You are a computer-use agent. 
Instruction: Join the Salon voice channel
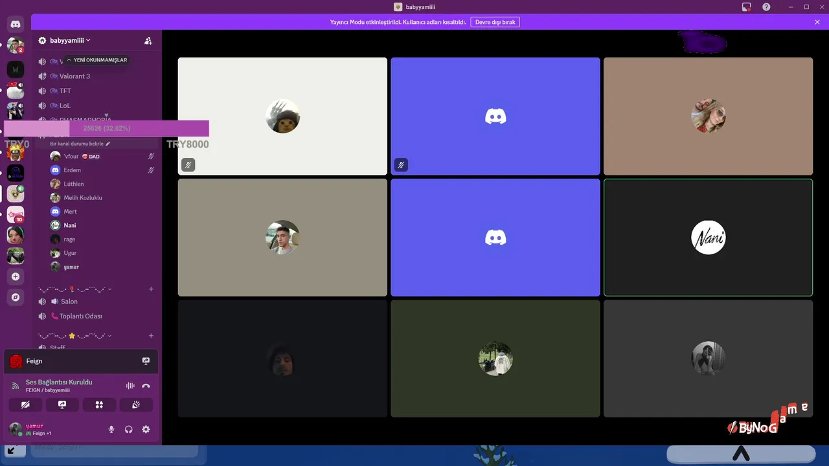pyautogui.click(x=96, y=302)
